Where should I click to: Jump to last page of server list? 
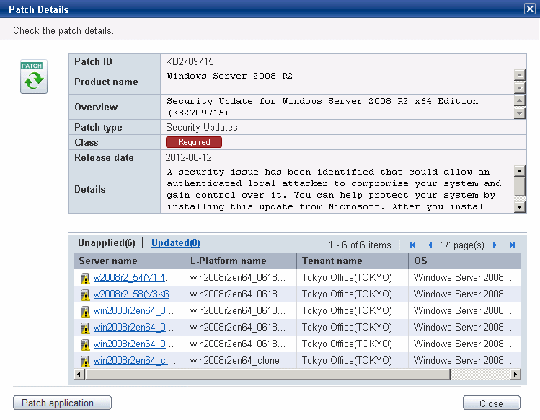(513, 245)
